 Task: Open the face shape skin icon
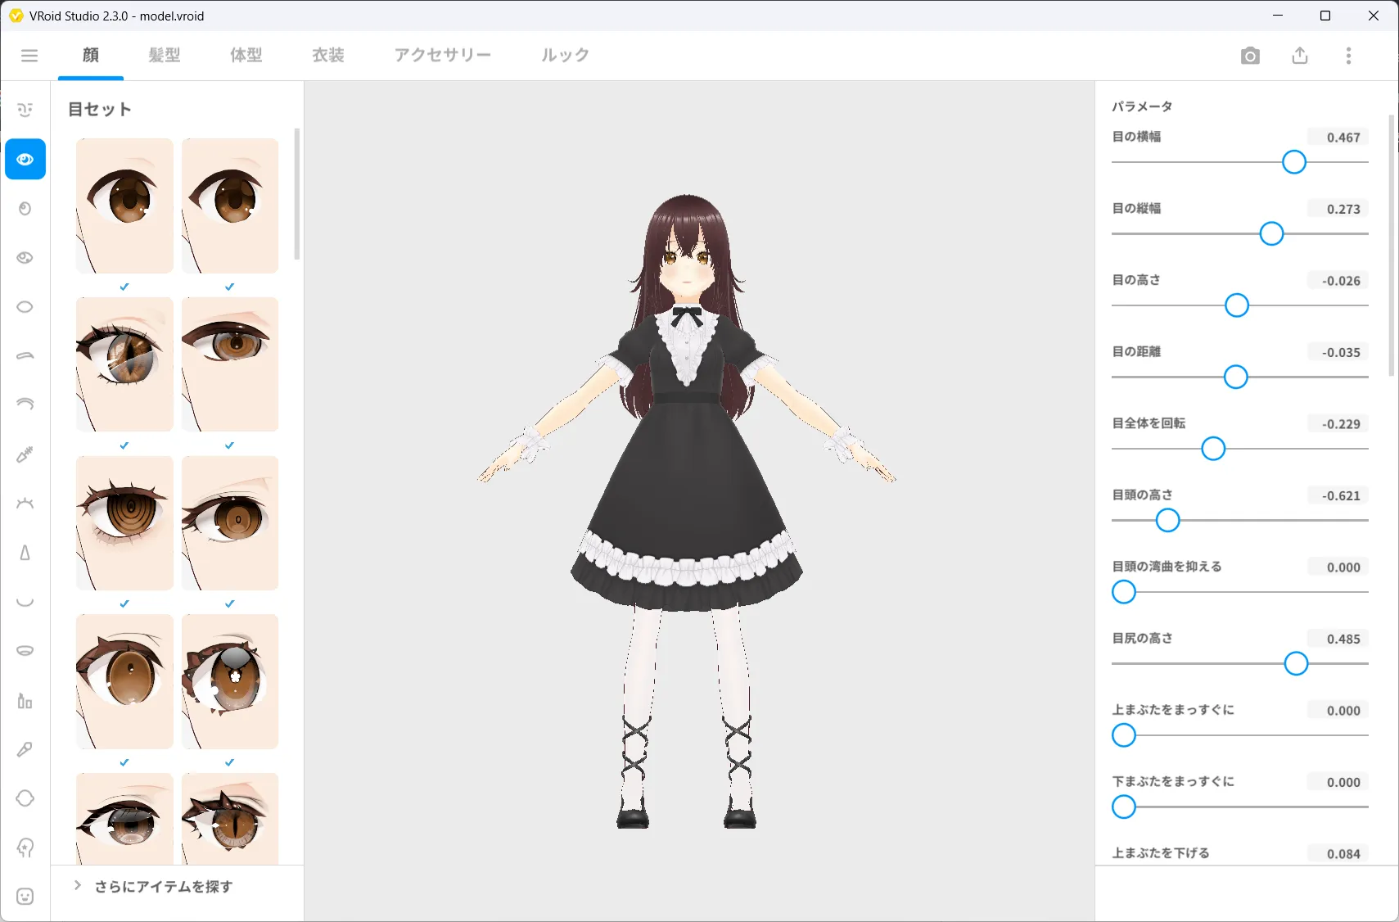25,798
